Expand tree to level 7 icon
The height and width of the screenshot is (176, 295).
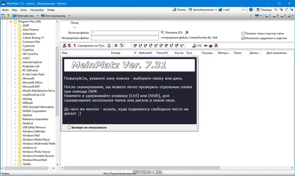point(171,45)
